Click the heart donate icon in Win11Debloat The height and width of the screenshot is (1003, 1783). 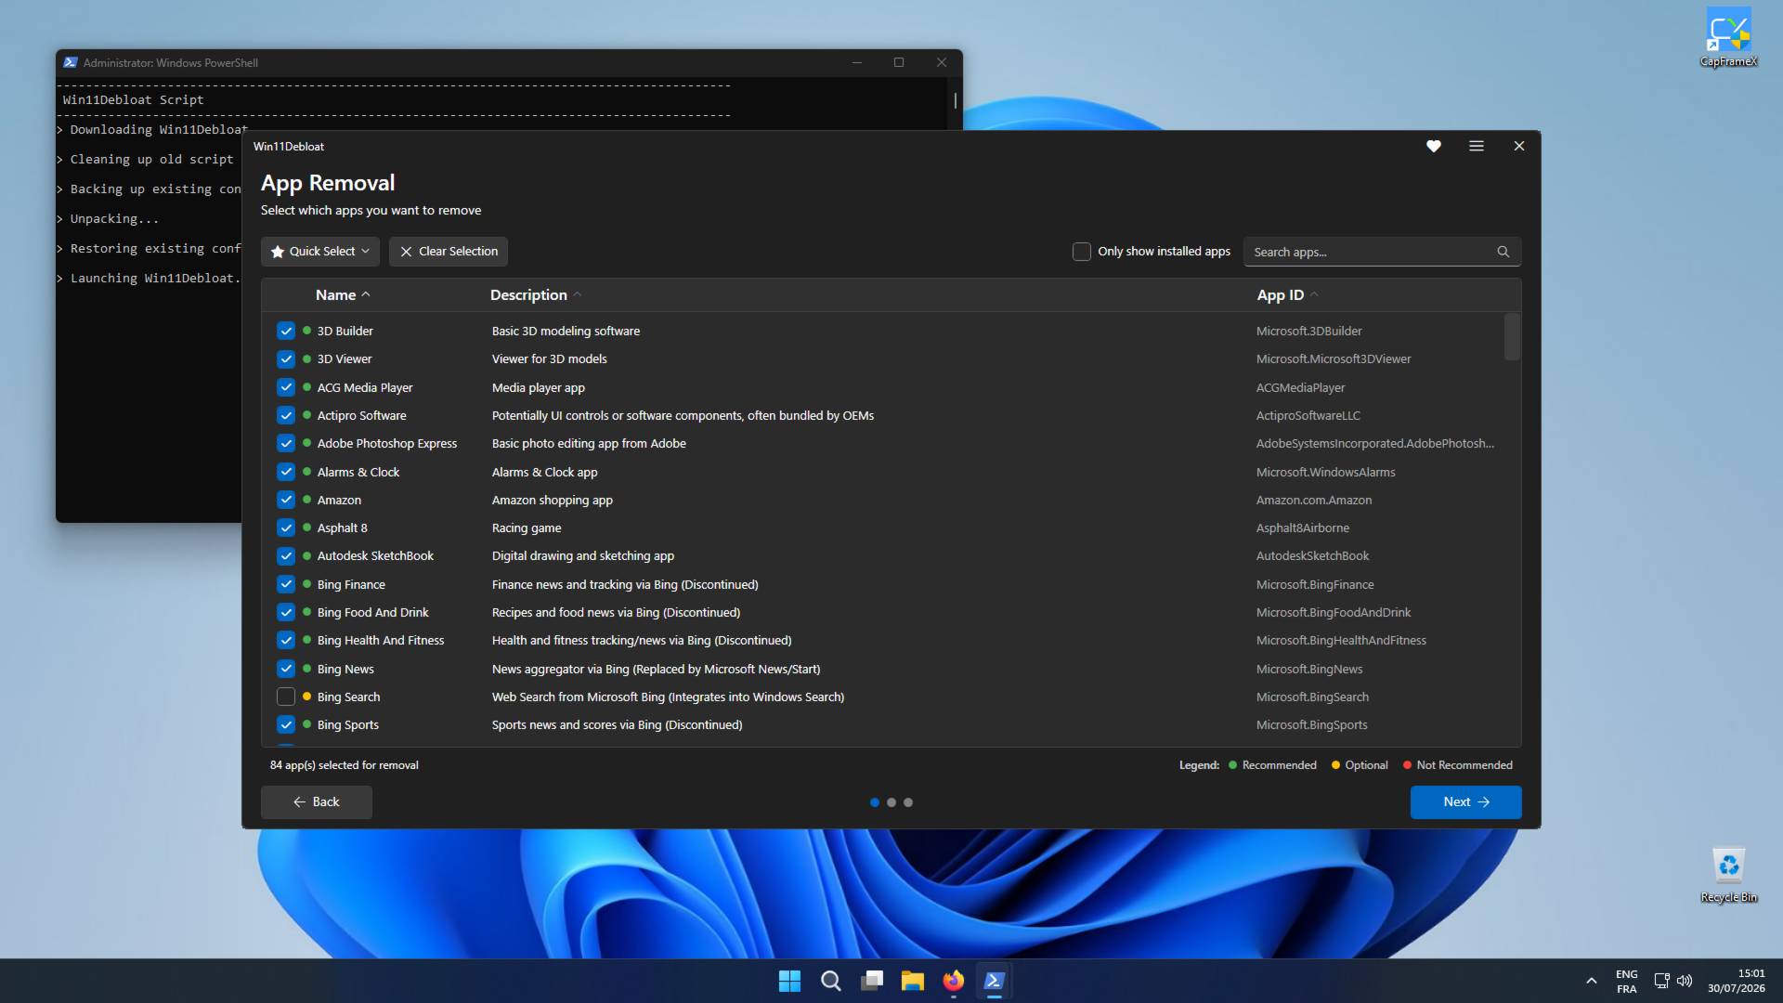pos(1434,146)
